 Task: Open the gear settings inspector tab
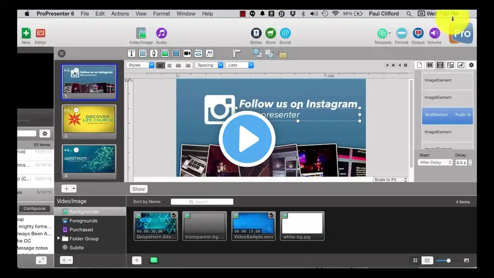(x=471, y=65)
